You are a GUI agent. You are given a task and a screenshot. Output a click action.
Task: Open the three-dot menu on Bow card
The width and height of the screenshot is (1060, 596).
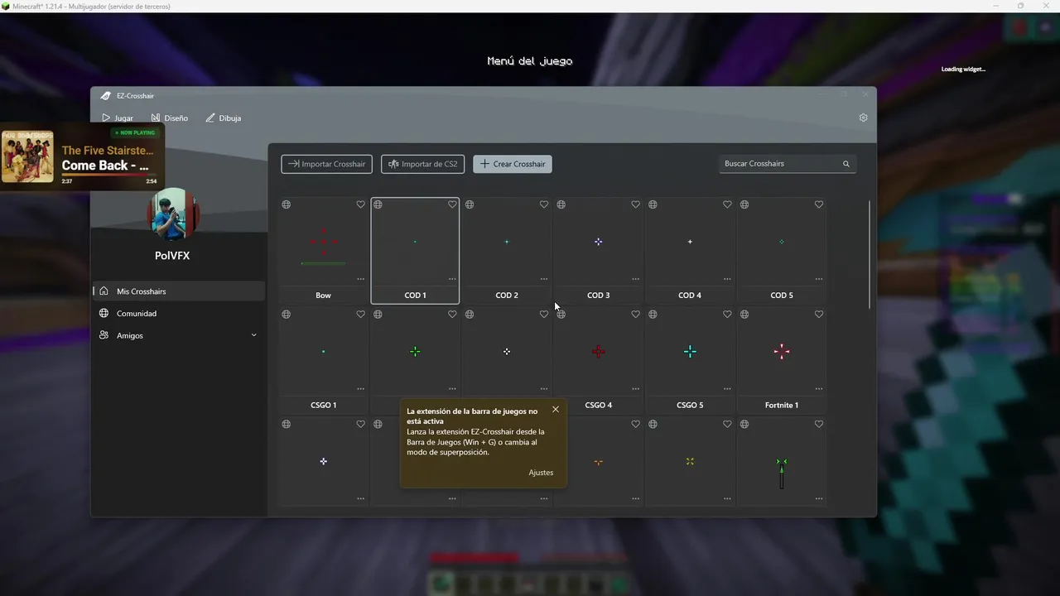pos(360,279)
